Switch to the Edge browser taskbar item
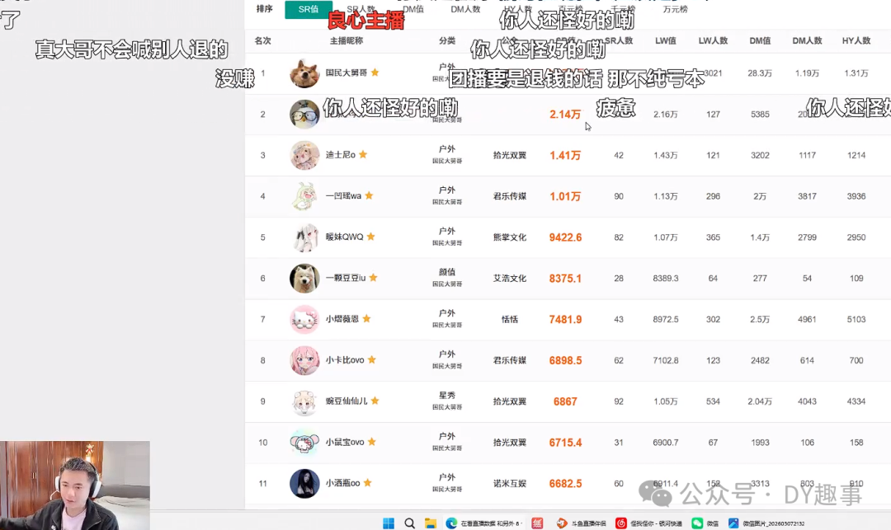 483,523
